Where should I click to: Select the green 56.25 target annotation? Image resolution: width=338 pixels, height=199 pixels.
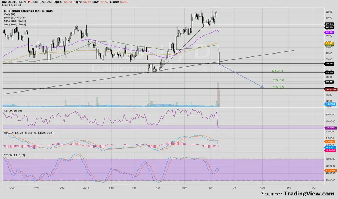pyautogui.click(x=279, y=87)
